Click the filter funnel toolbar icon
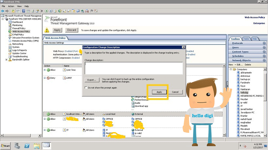The height and width of the screenshot is (150, 268). (x=73, y=11)
